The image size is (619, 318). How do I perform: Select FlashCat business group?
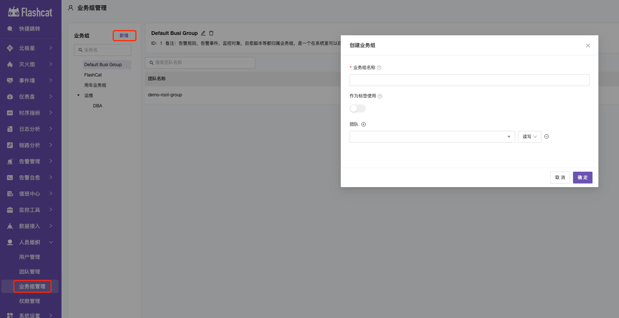click(93, 75)
